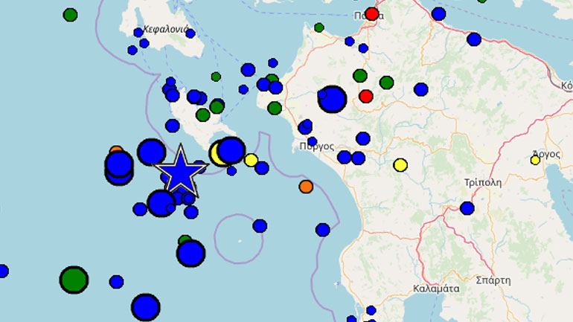Click the large green circle at bottom left
This screenshot has height=322, width=573.
coord(74,280)
